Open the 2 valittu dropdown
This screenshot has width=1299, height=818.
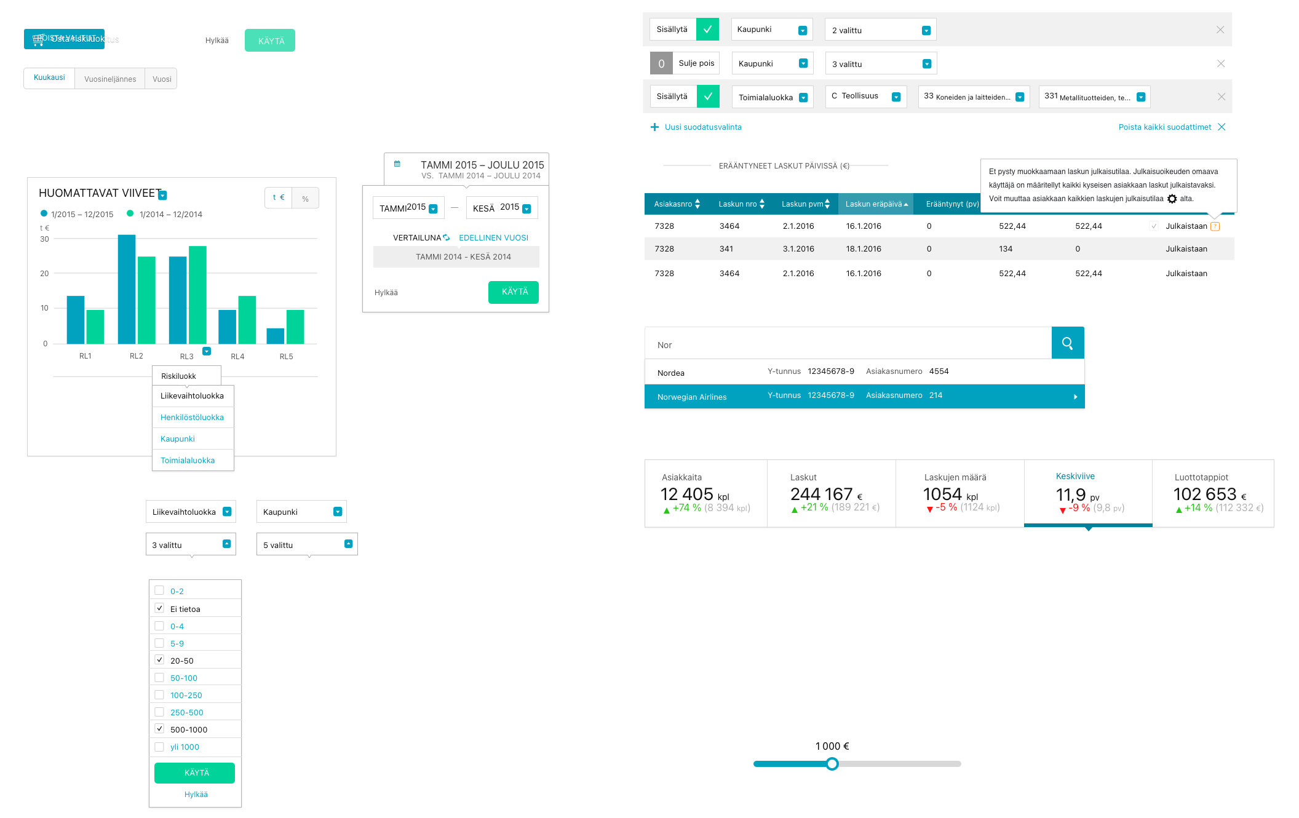coord(880,30)
